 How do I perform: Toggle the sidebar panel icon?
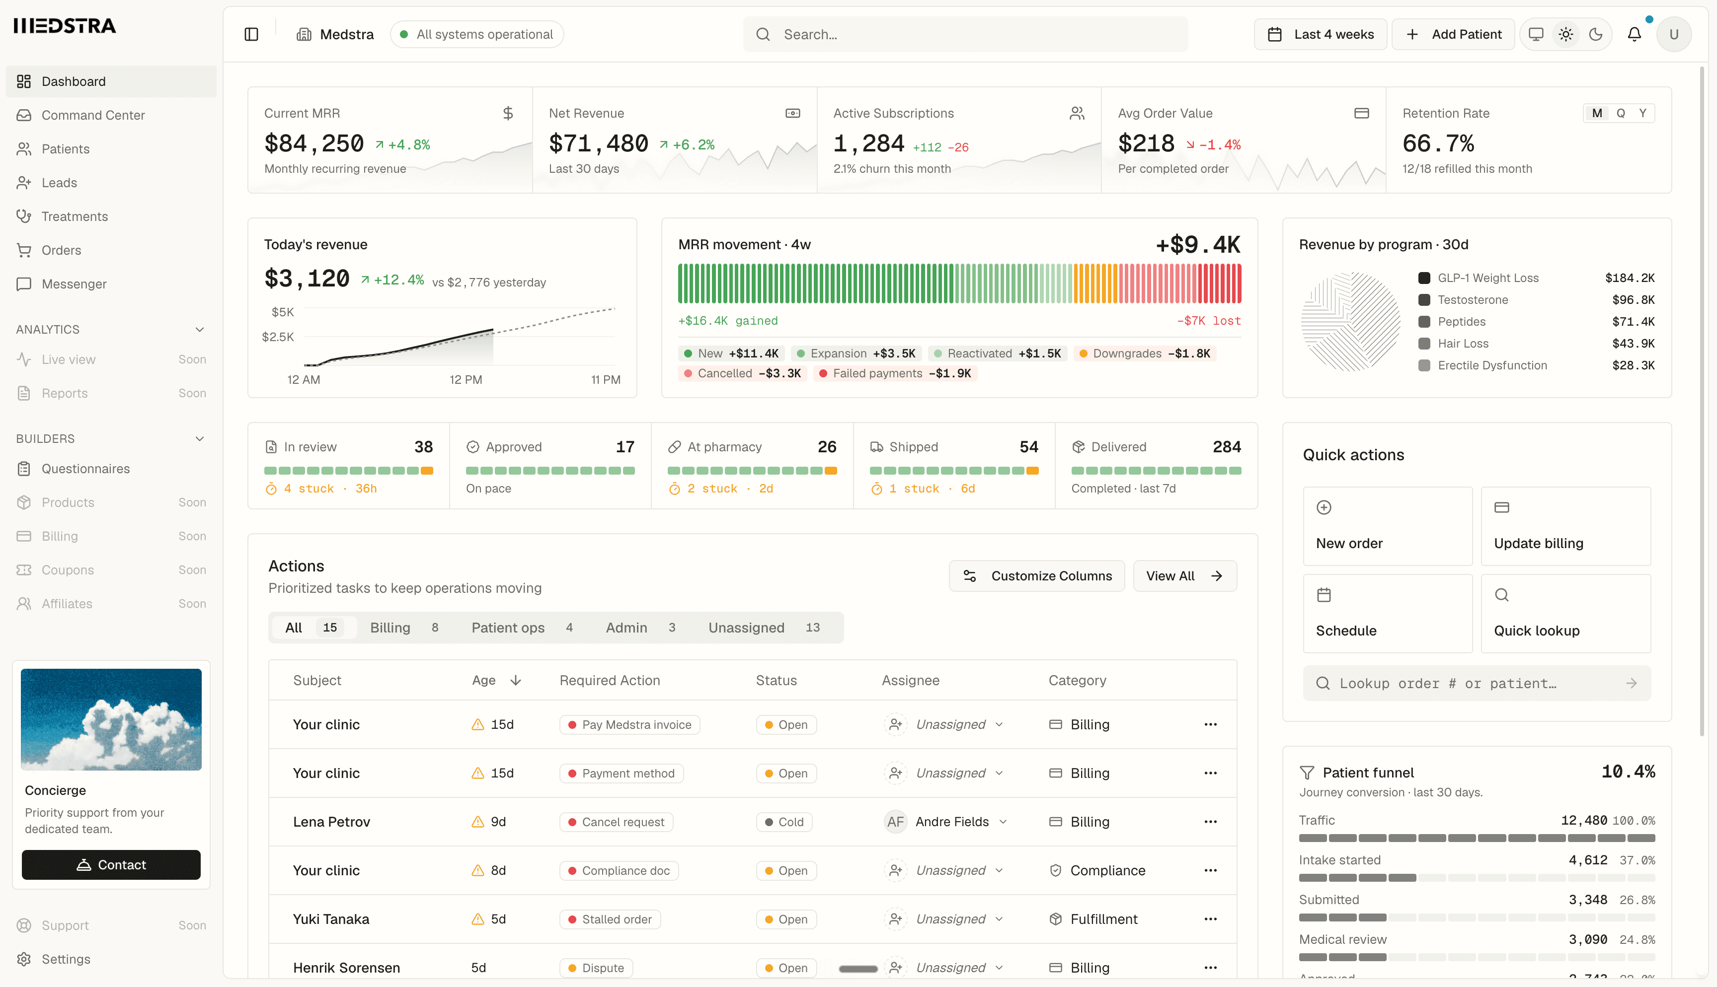pyautogui.click(x=251, y=35)
